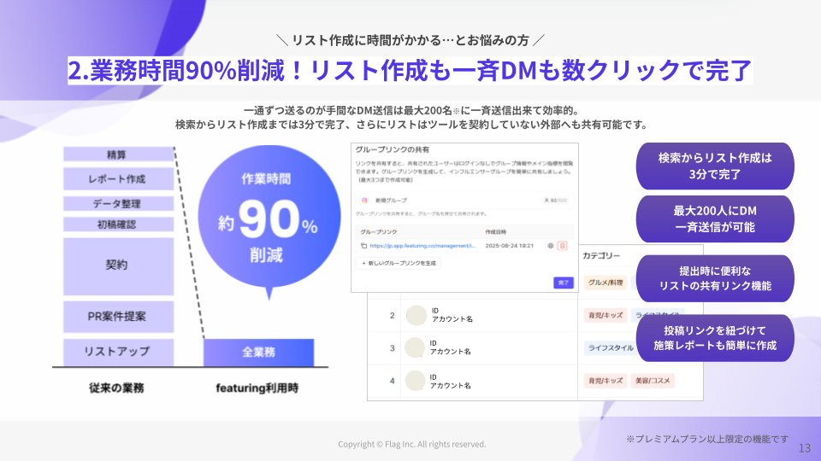Click the Instagram icon next to 新規グループ

(363, 201)
